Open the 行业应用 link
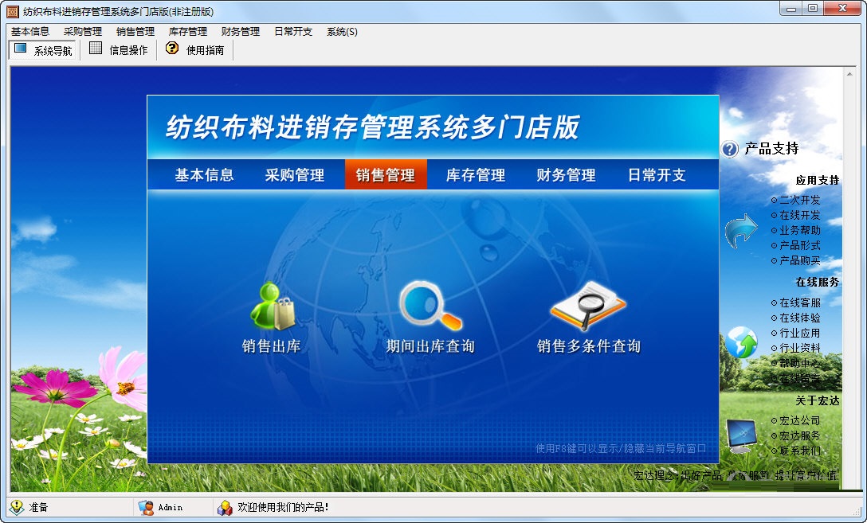Screen dimensions: 867x523 pyautogui.click(x=799, y=333)
